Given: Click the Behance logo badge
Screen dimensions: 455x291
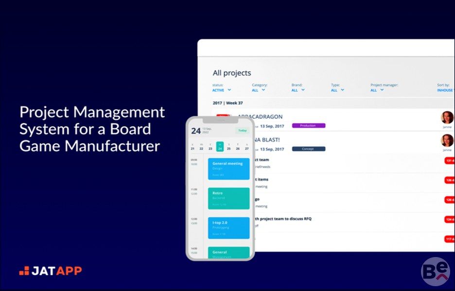Looking at the screenshot, I should [436, 272].
